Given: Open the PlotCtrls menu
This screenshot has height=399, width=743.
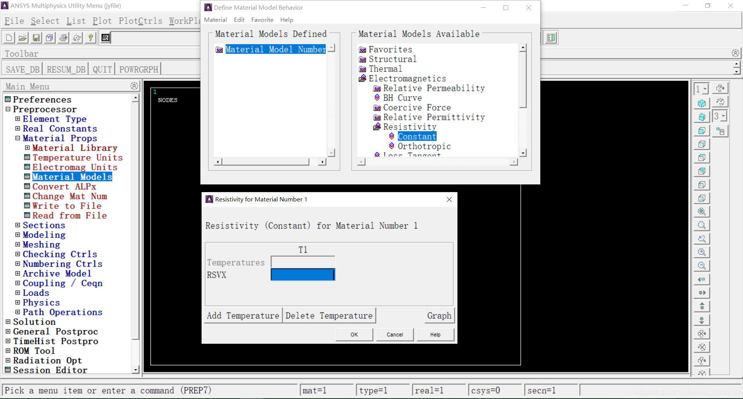Looking at the screenshot, I should [x=140, y=21].
